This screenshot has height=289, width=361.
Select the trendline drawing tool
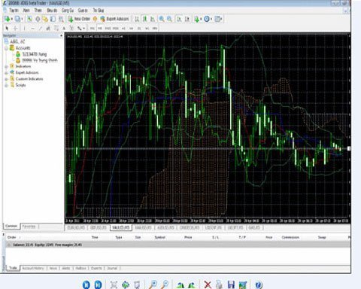(x=40, y=29)
